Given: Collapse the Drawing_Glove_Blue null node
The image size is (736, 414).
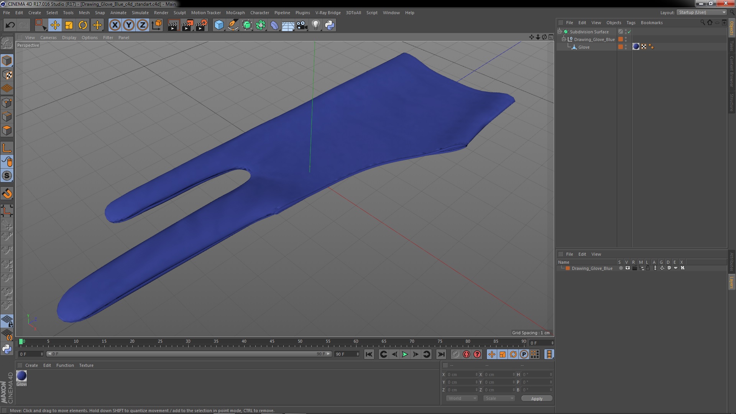Looking at the screenshot, I should (x=564, y=39).
